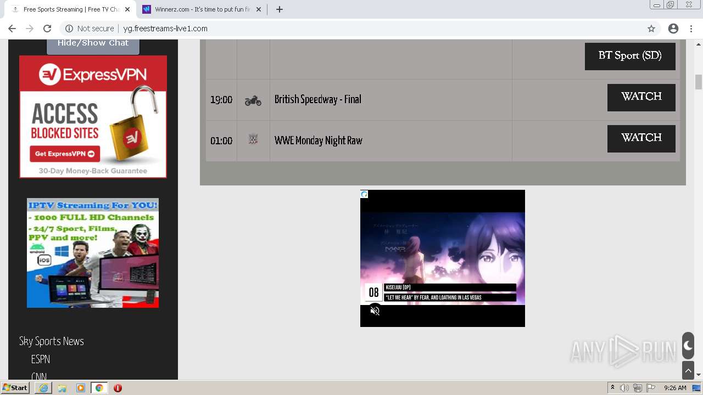Screen dimensions: 703x395
Task: Select the WWE Monday Night Raw text
Action: click(319, 140)
